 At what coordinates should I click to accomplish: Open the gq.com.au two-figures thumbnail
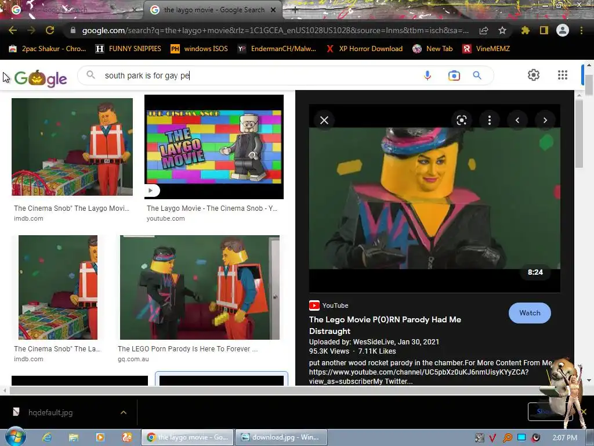pyautogui.click(x=200, y=287)
